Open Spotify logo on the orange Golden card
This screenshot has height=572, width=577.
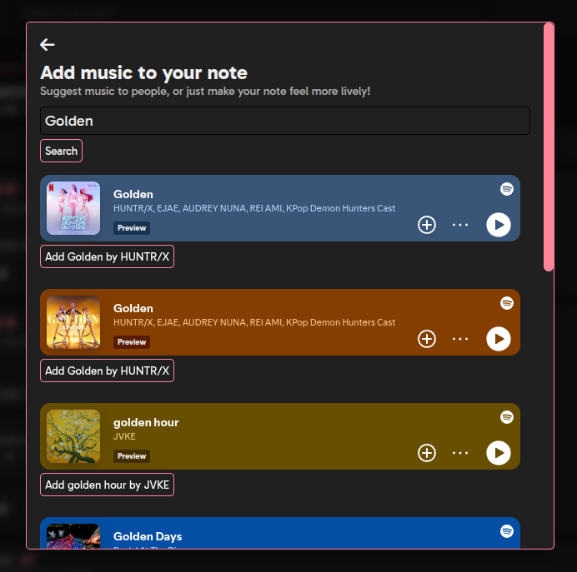click(x=507, y=303)
